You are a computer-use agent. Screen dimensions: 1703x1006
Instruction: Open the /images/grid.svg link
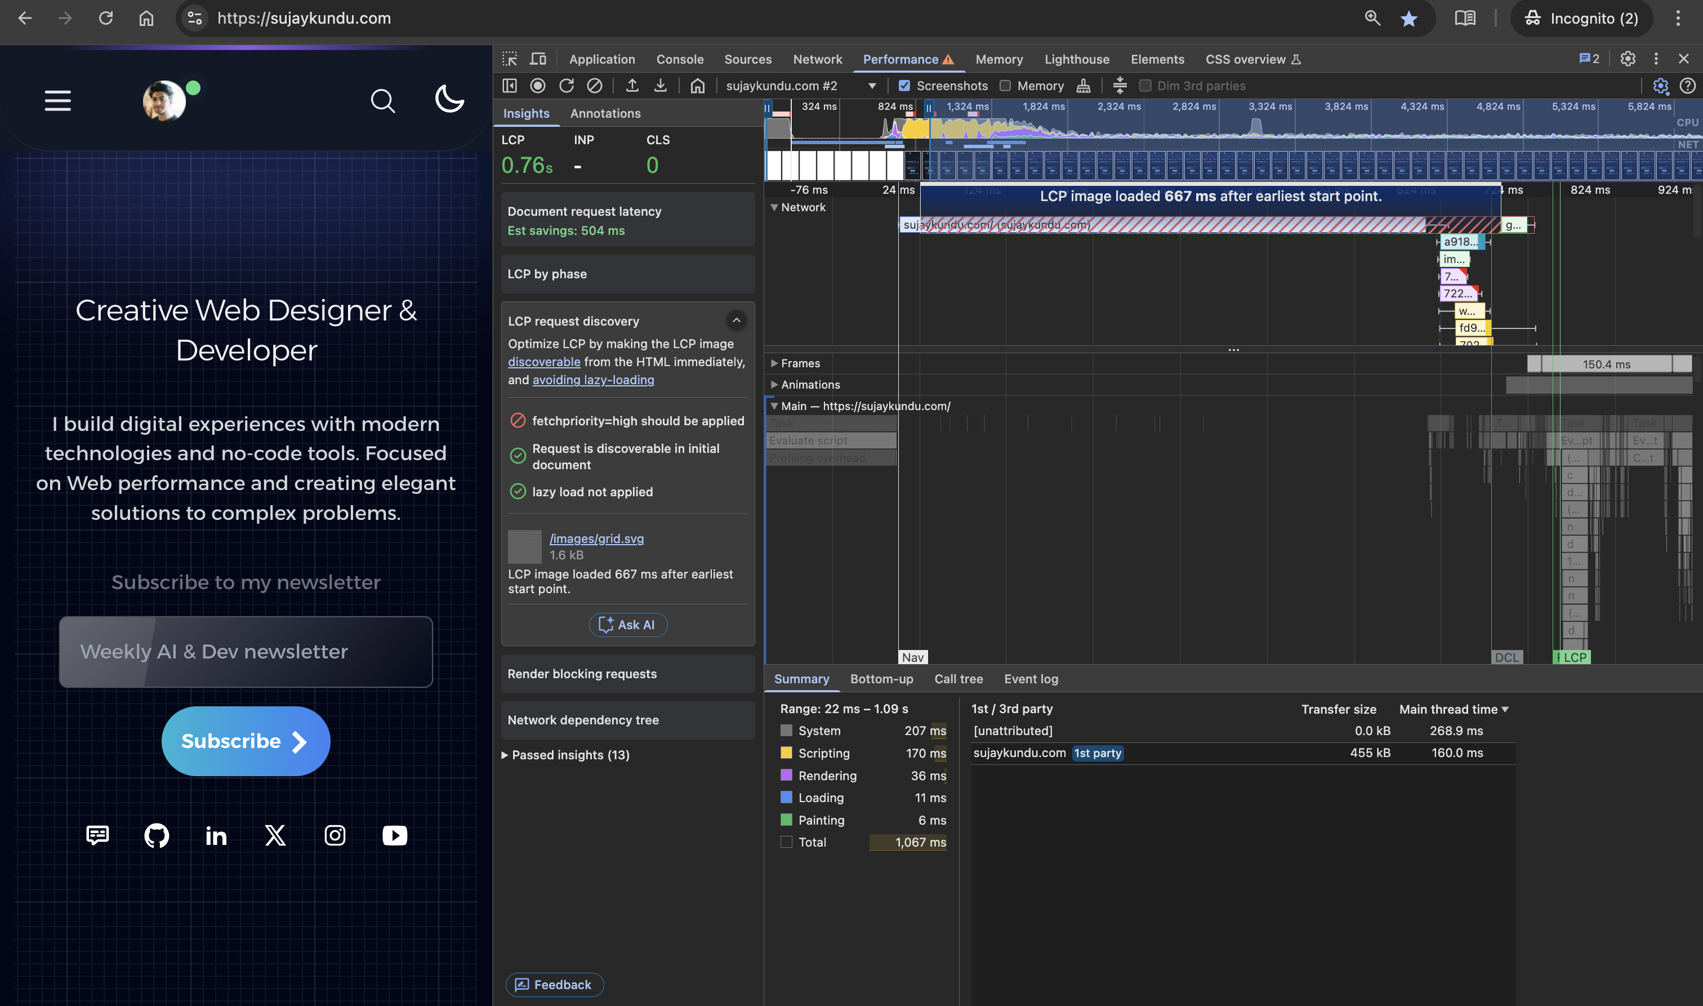[596, 538]
